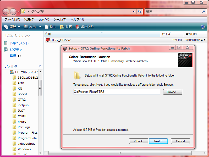Click folder icon in Setup dialog body
This screenshot has width=209, height=157.
click(77, 75)
